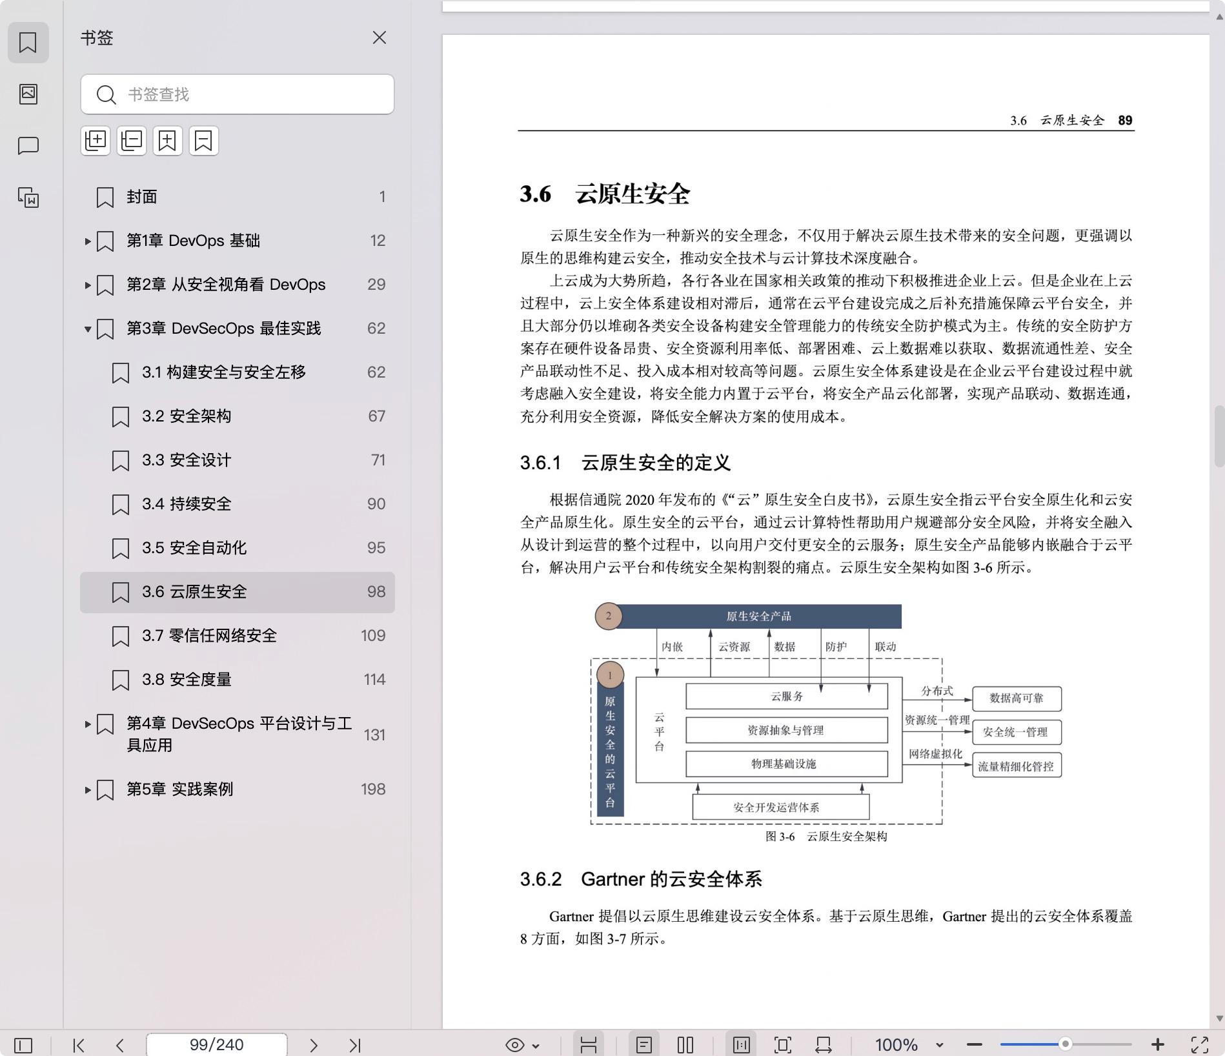Expand 第5章 实践案例 chapter
Viewport: 1225px width, 1056px height.
pos(87,790)
